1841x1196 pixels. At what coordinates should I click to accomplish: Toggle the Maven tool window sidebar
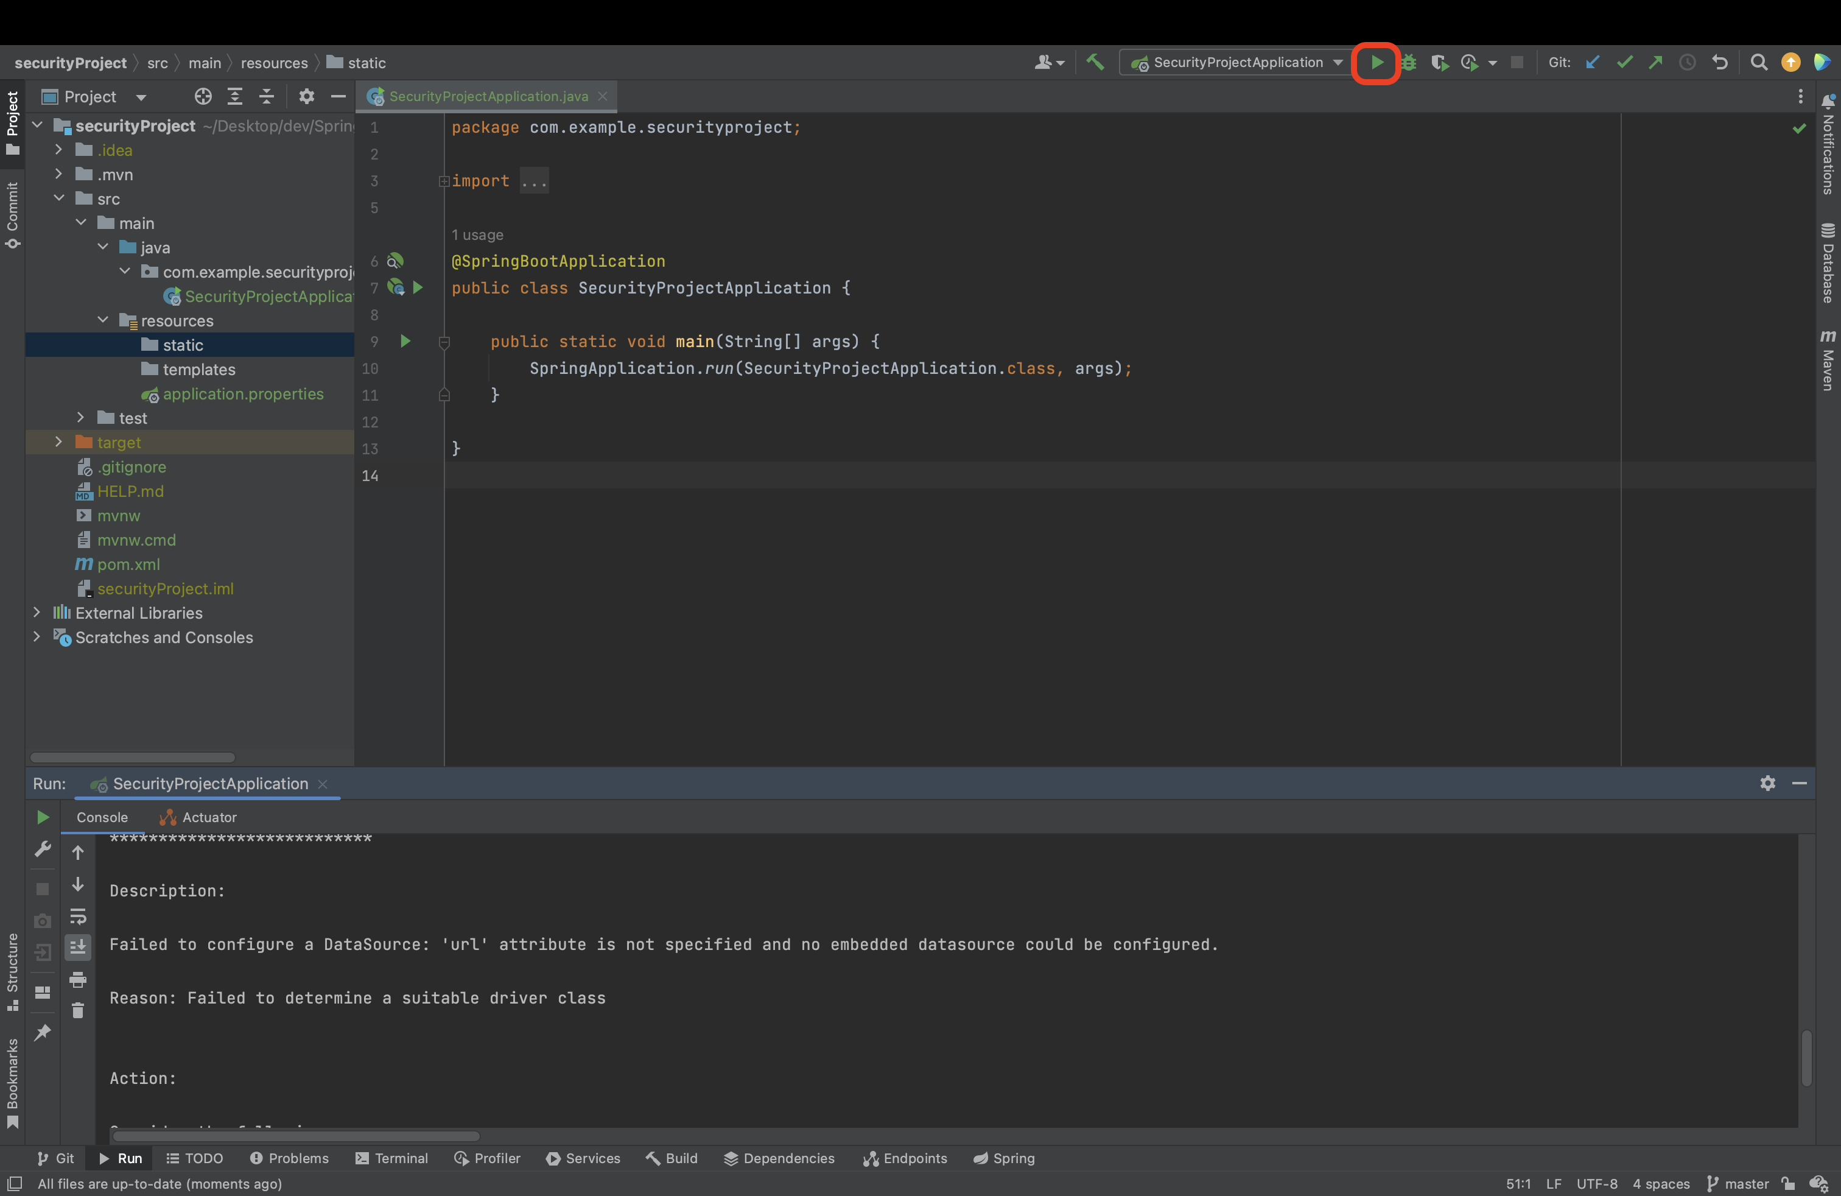click(x=1827, y=361)
